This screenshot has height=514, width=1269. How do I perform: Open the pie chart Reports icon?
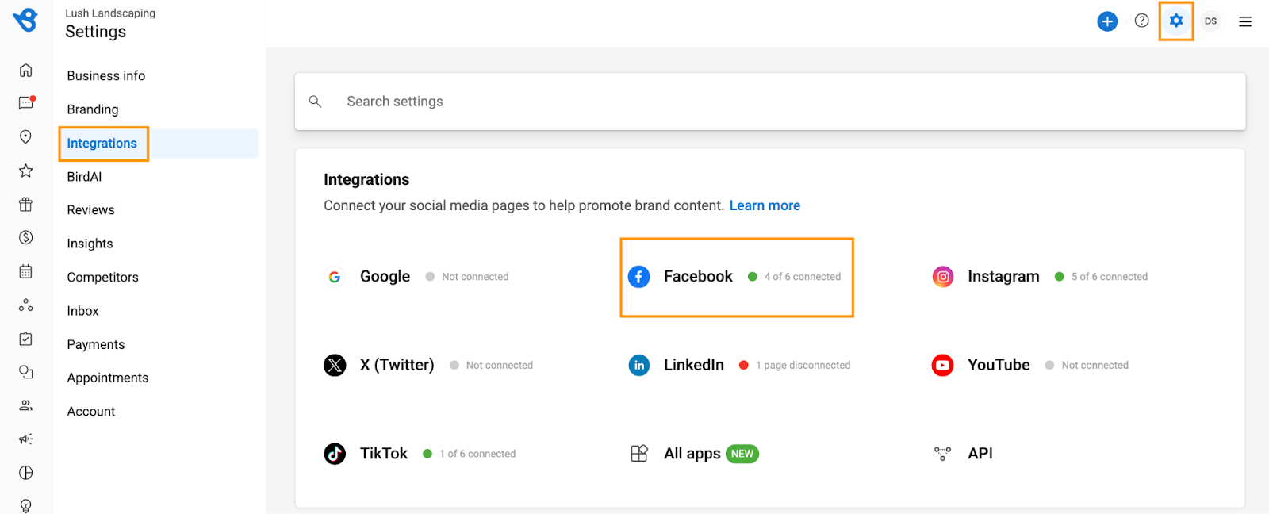pos(25,473)
